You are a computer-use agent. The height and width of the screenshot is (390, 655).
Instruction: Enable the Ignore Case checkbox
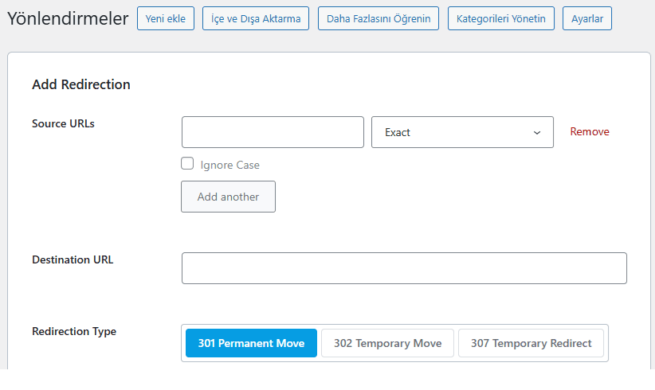pyautogui.click(x=188, y=164)
